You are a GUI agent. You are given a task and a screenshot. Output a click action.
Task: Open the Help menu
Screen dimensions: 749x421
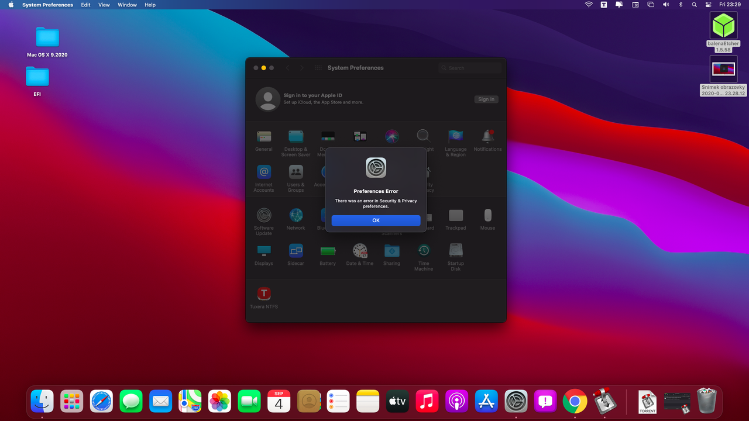click(x=150, y=5)
